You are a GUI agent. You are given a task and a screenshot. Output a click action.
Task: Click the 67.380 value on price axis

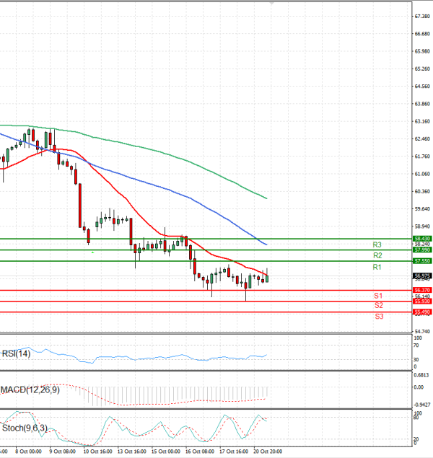pyautogui.click(x=421, y=16)
